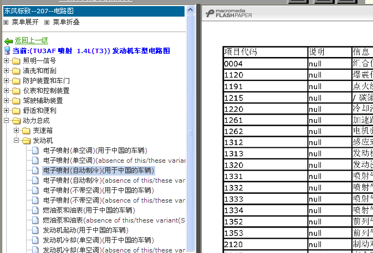This screenshot has width=373, height=253.
Task: Collapse the 动力总成 tree node
Action: 7,121
